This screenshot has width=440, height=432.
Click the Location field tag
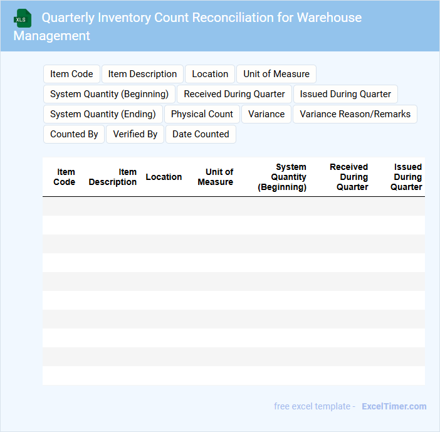coord(210,74)
